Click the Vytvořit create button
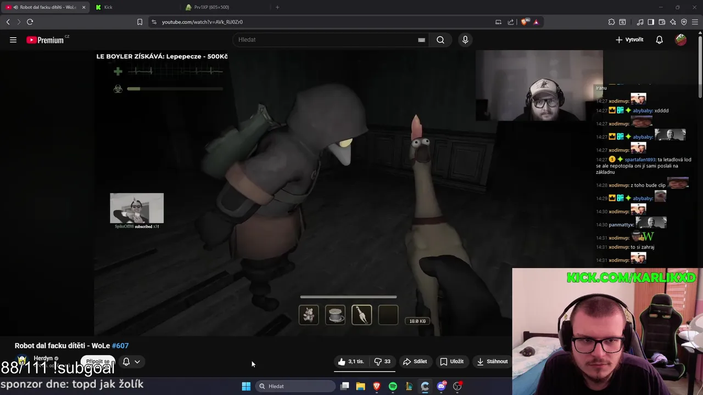This screenshot has width=703, height=395. pos(629,39)
